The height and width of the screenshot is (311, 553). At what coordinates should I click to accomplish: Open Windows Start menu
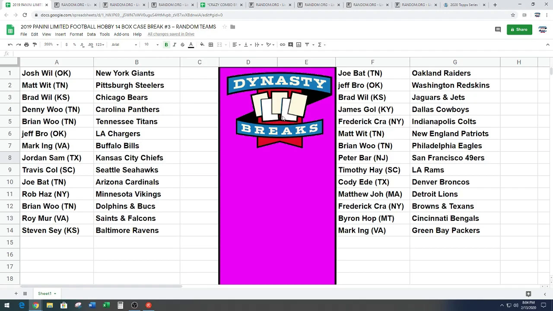[7, 305]
